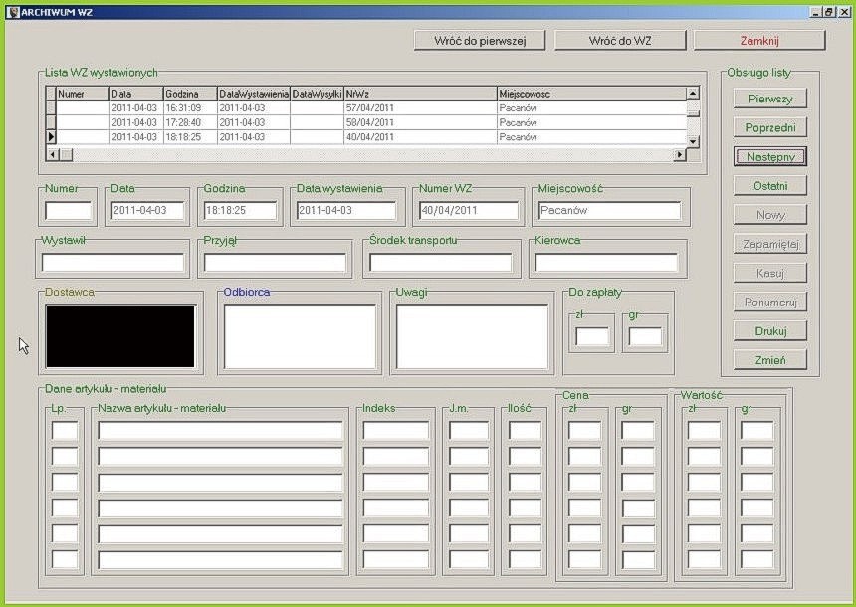856x607 pixels.
Task: Click the Miejscowosc column header
Action: (592, 94)
